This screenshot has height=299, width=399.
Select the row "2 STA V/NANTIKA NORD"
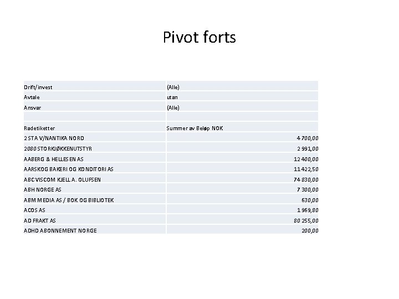click(x=54, y=138)
